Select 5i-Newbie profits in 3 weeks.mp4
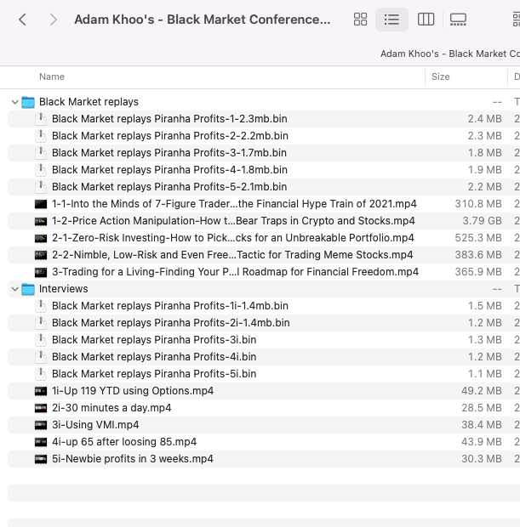This screenshot has height=527, width=520. click(264, 459)
